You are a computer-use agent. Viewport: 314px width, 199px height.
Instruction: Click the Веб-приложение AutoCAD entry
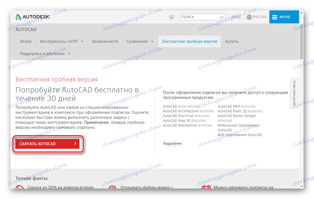(x=240, y=135)
